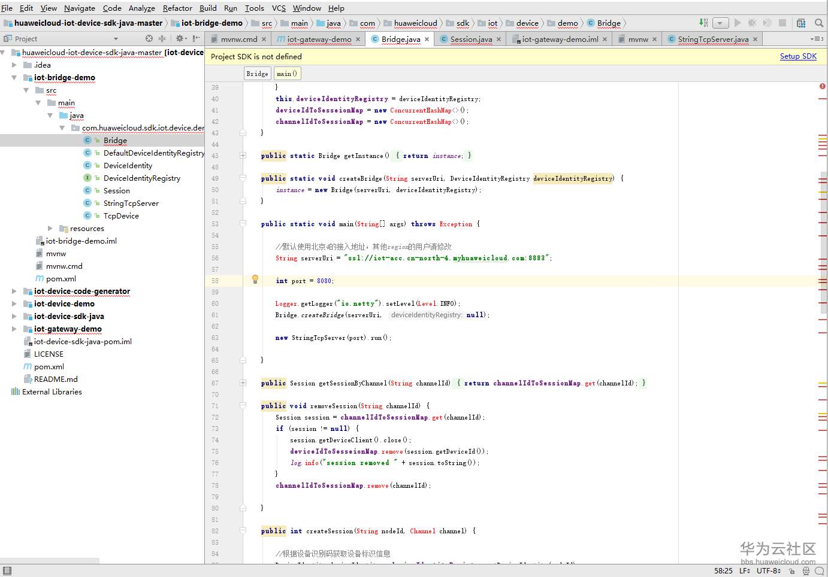This screenshot has height=577, width=828.
Task: Toggle code folding for getInstance method
Action: coord(243,156)
